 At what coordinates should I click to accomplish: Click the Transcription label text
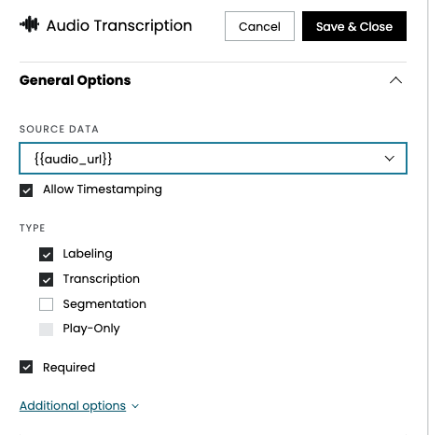[102, 279]
